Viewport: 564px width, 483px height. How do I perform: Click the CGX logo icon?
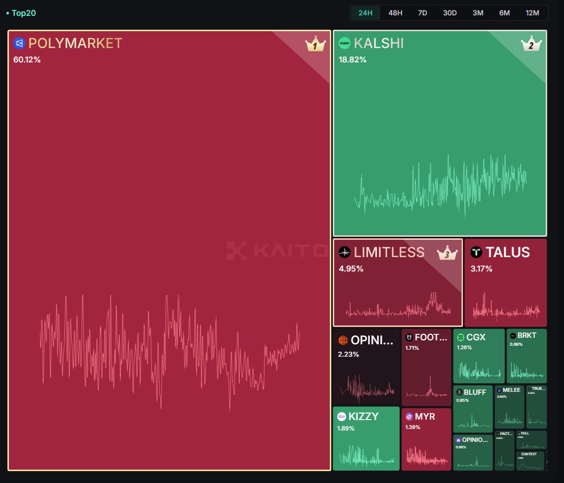point(461,337)
